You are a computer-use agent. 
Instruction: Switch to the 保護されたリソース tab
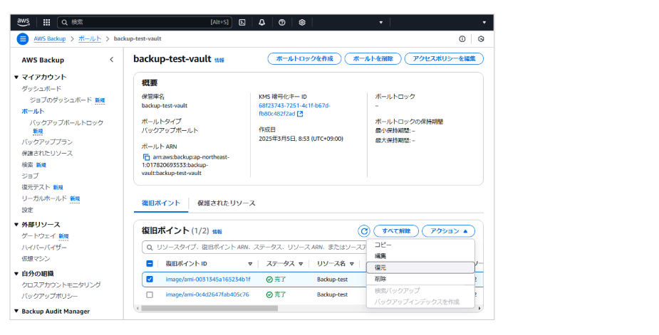click(226, 203)
